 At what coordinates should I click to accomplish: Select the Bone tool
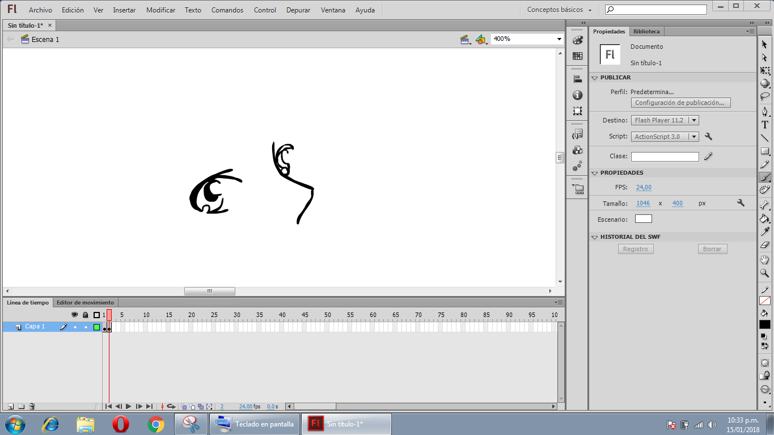pos(765,205)
